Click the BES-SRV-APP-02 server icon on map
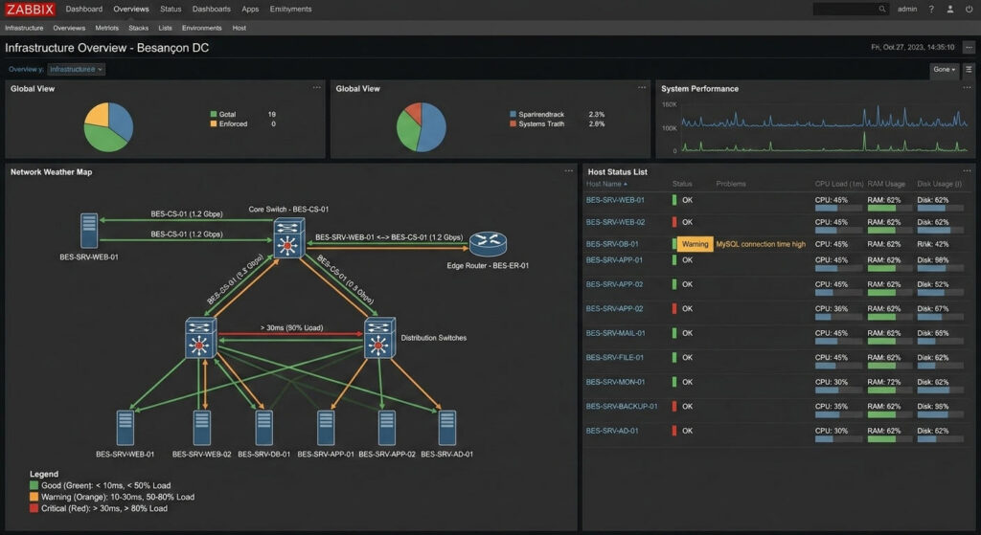 click(387, 428)
